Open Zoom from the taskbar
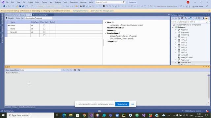This screenshot has height=118, width=211. point(117,115)
